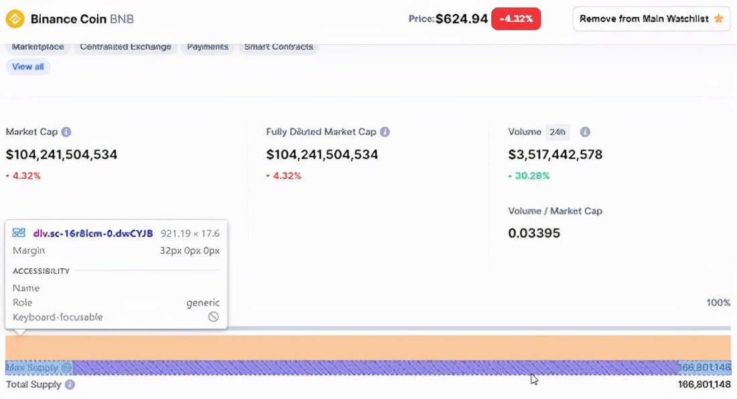The image size is (737, 399).
Task: Click div.sc-16r8icm-0 selector in tooltip
Action: 93,233
